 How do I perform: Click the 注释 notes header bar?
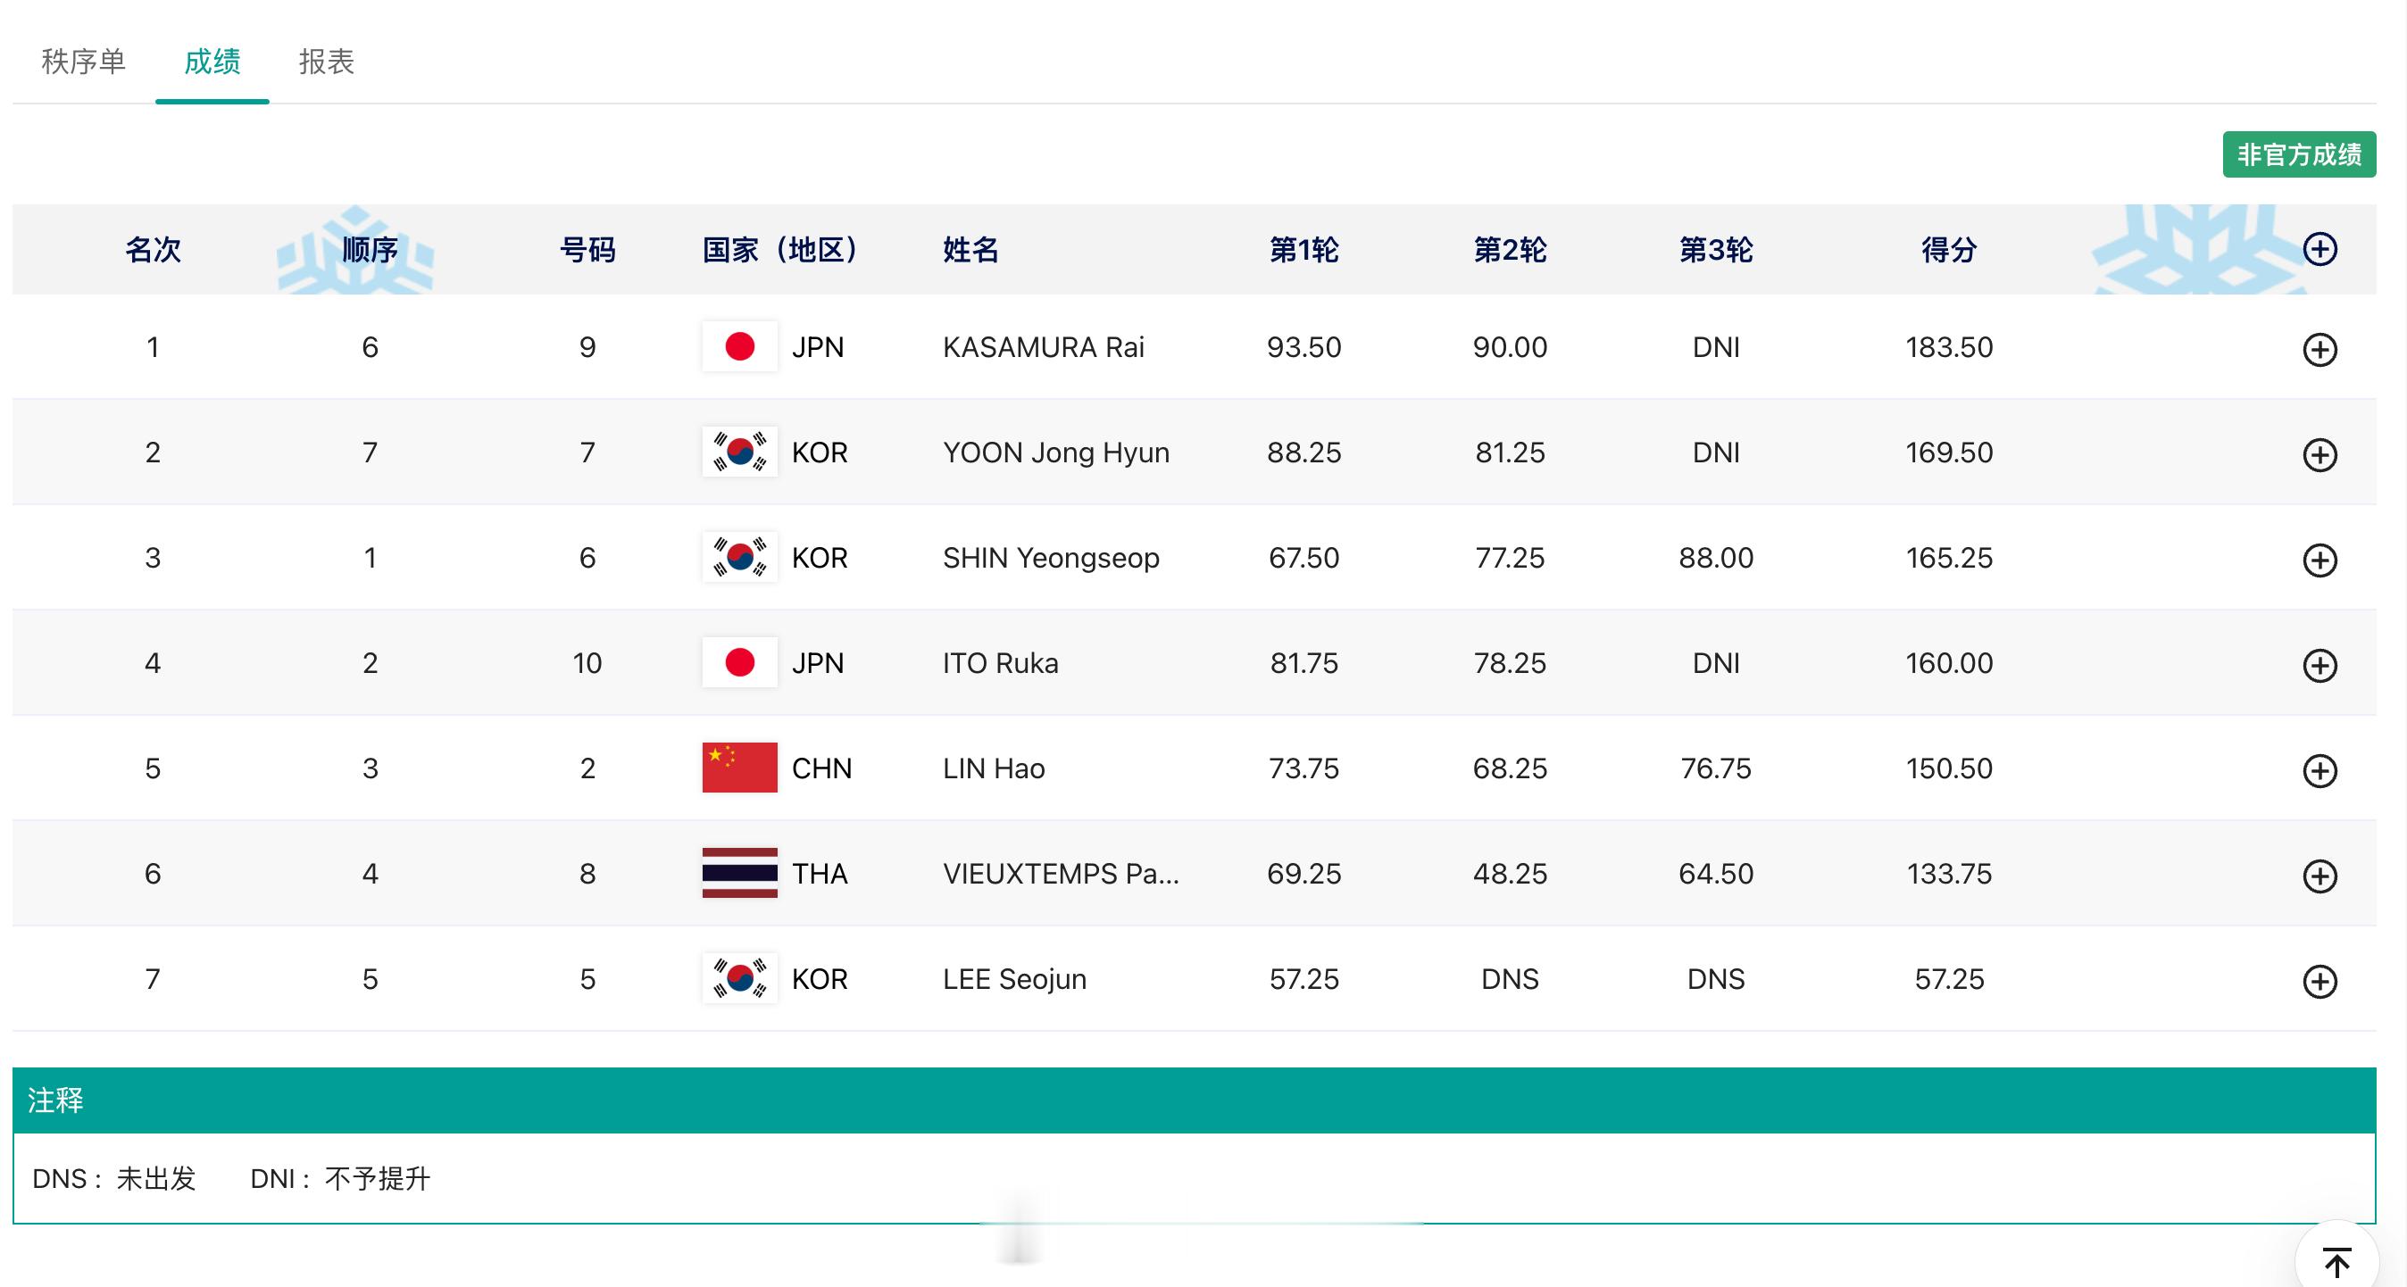1195,1100
